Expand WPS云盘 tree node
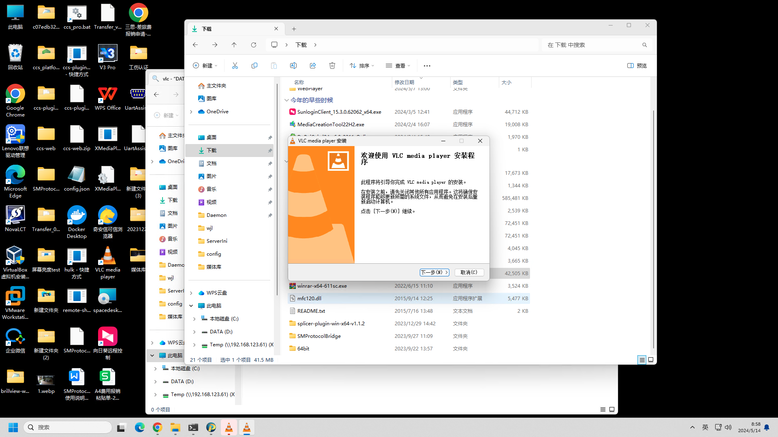 pos(191,293)
